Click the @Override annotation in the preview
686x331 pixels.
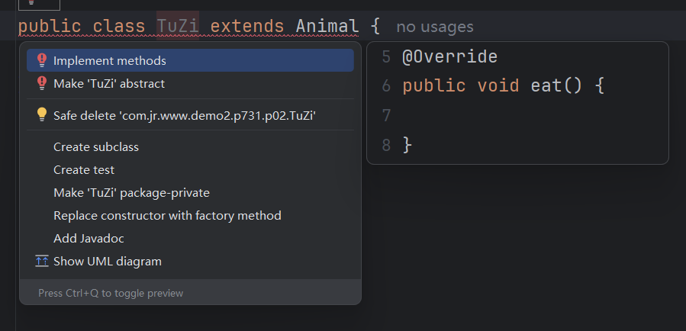[x=449, y=57]
